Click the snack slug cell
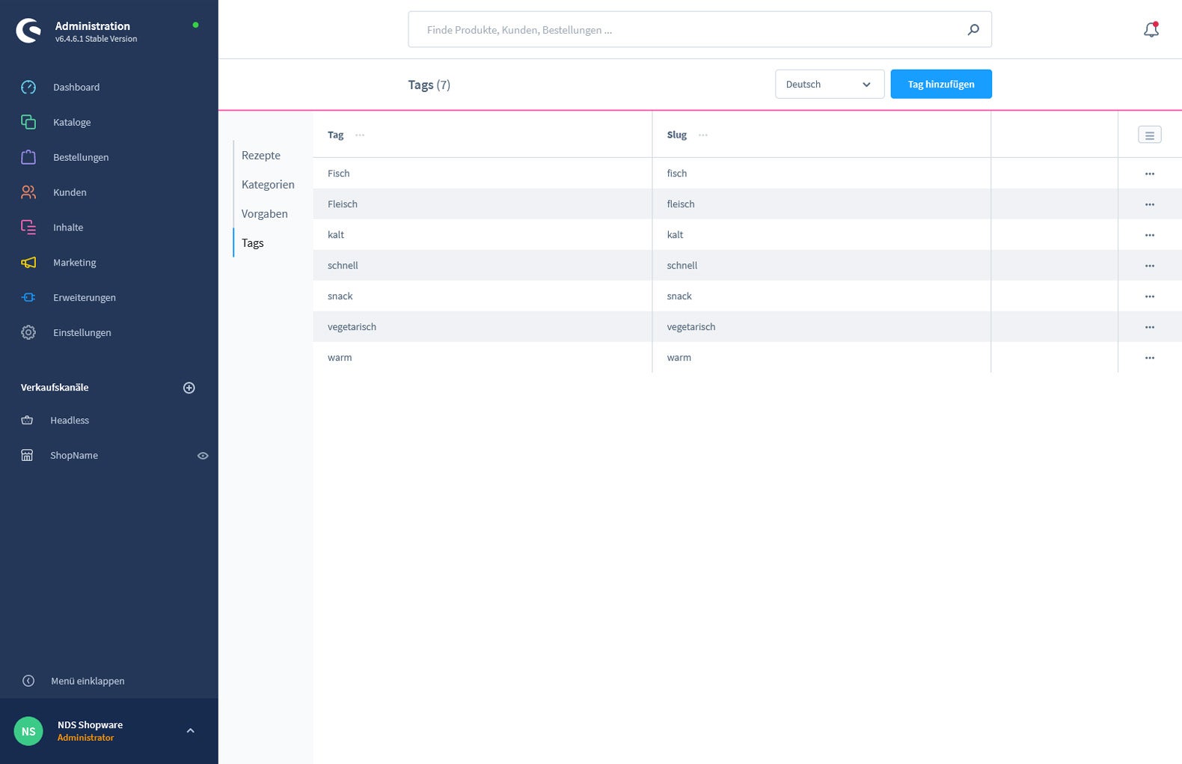 tap(821, 296)
